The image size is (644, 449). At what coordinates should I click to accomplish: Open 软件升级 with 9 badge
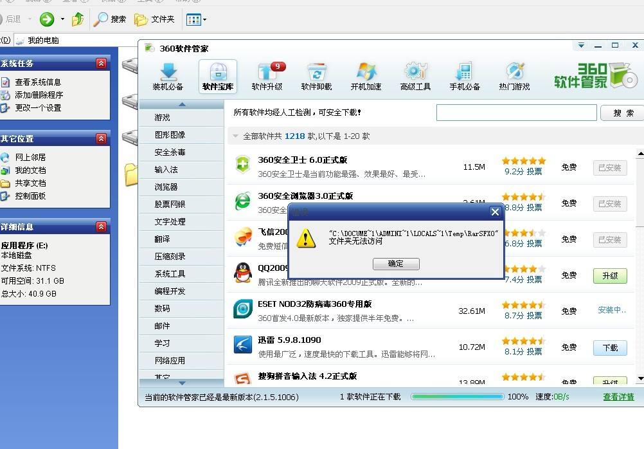[x=267, y=77]
